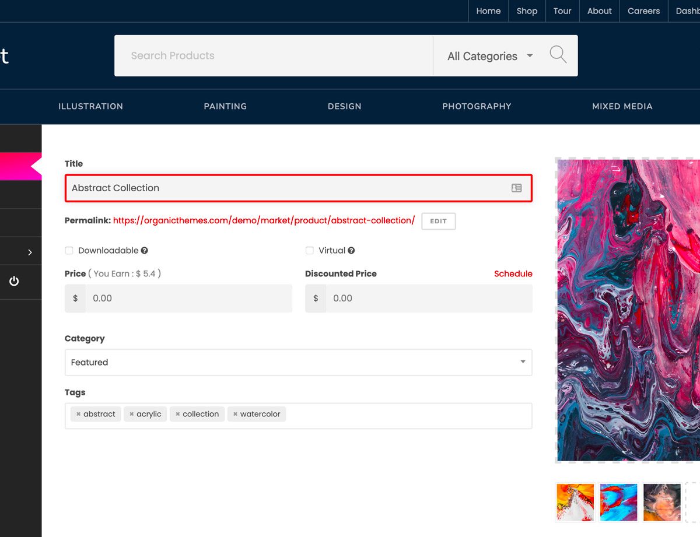
Task: Go to the Photography category
Action: [x=477, y=106]
